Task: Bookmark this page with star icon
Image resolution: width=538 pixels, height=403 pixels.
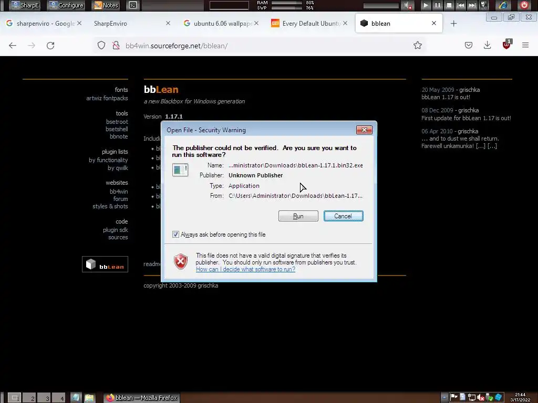Action: click(x=418, y=45)
